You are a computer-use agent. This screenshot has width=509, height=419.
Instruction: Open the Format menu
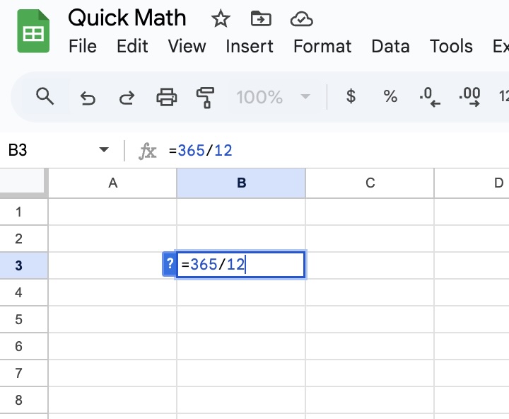(x=322, y=46)
